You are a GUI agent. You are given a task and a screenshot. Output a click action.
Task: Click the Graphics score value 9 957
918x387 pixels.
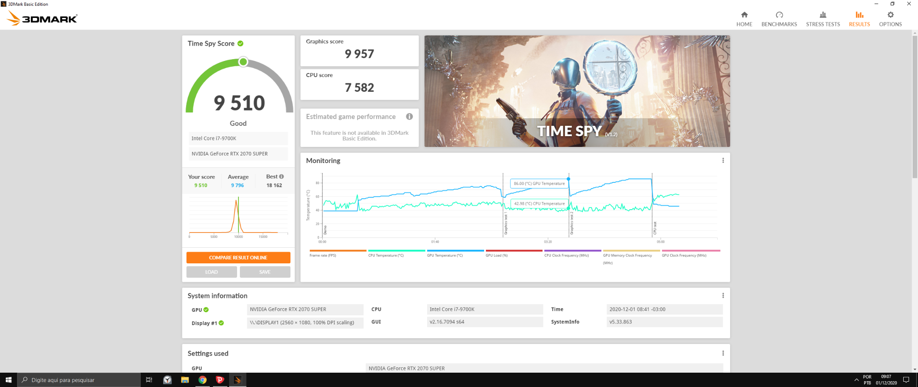pyautogui.click(x=359, y=54)
